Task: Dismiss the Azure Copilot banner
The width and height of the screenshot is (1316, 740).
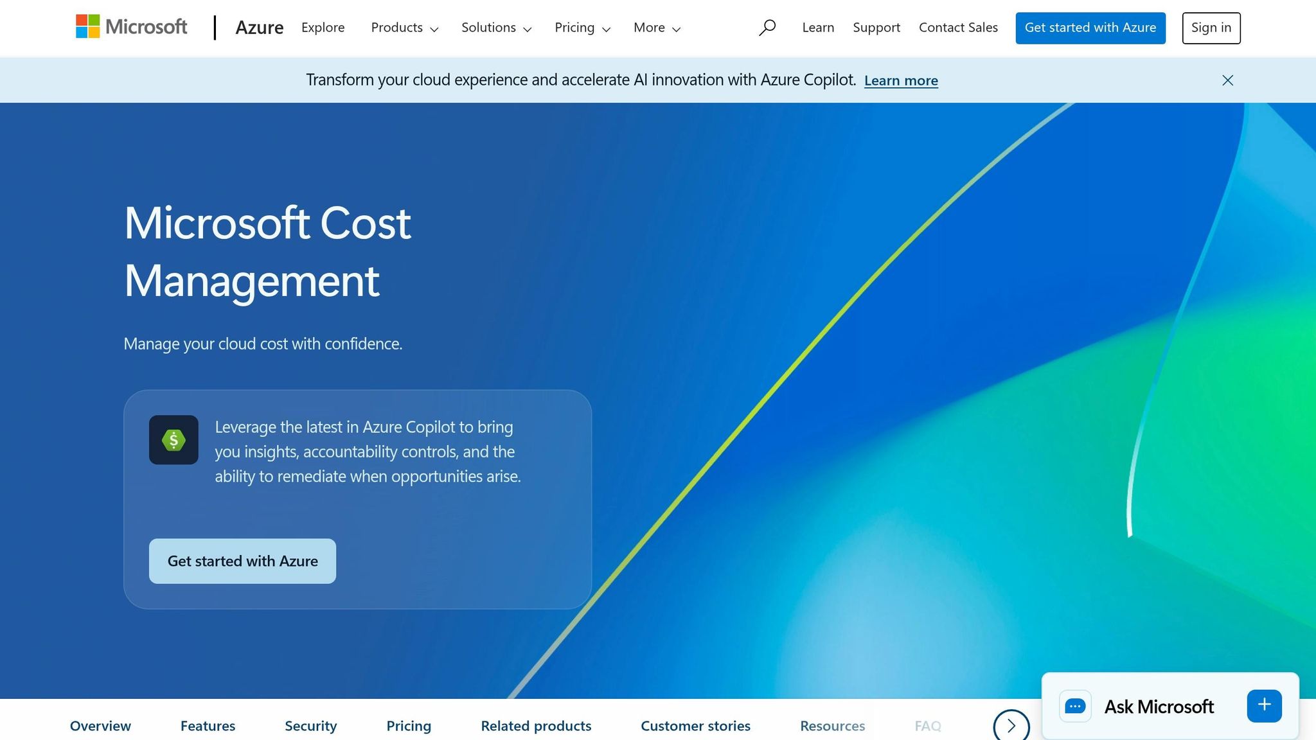Action: click(x=1227, y=80)
